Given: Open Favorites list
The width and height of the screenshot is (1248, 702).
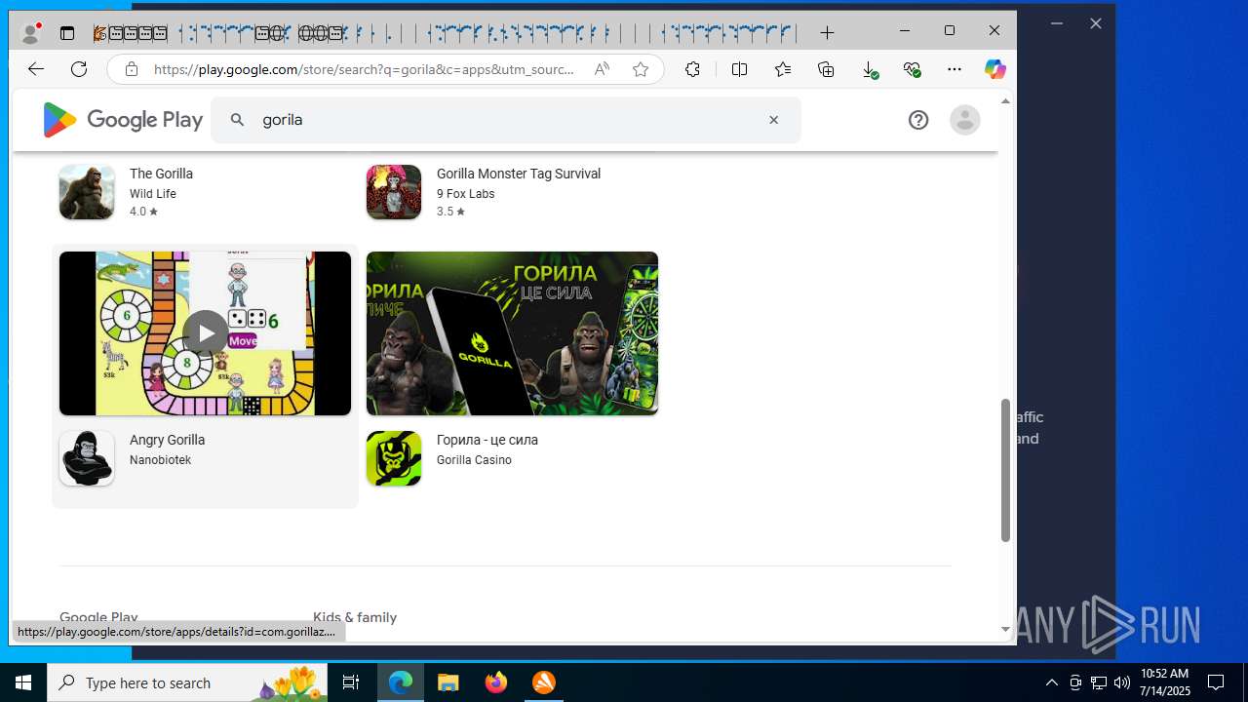Looking at the screenshot, I should click(x=783, y=69).
